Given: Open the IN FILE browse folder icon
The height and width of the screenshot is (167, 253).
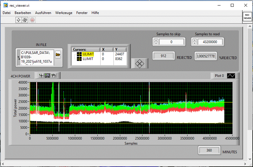Looking at the screenshot, I should (x=58, y=55).
